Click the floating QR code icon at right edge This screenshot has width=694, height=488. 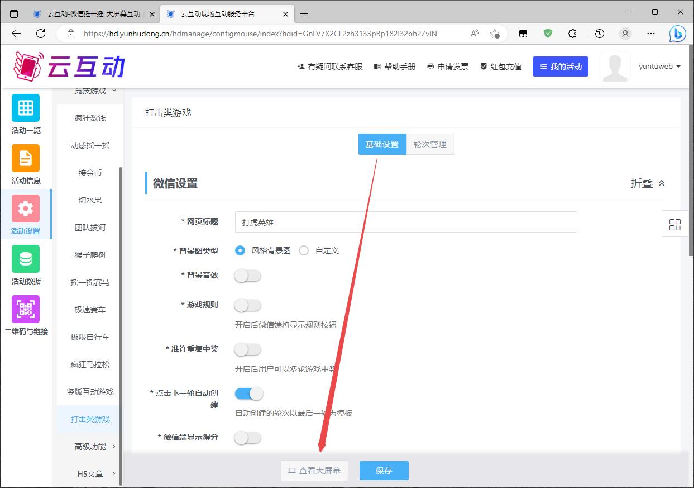coord(674,225)
